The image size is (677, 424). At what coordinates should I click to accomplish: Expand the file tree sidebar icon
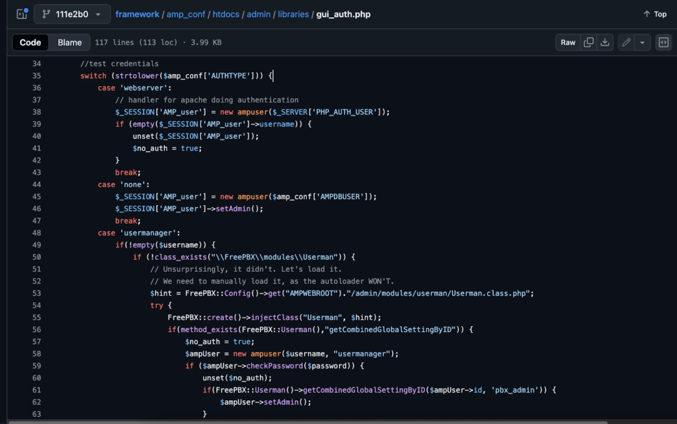(21, 14)
